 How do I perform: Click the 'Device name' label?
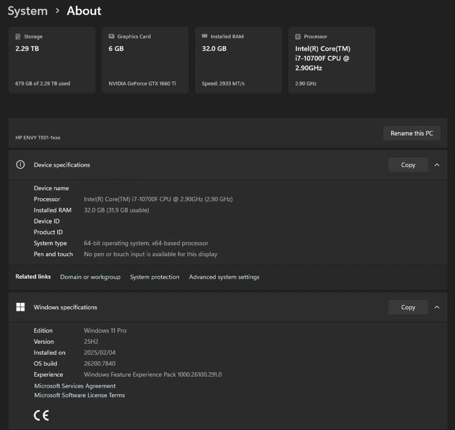point(51,188)
